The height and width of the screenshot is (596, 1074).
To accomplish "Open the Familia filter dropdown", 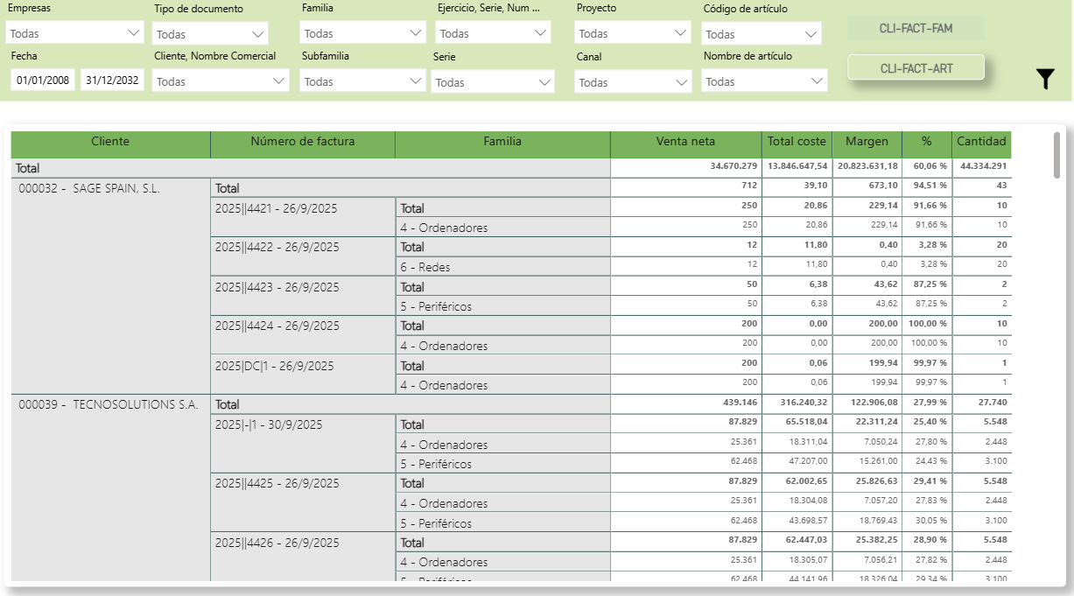I will [x=362, y=33].
